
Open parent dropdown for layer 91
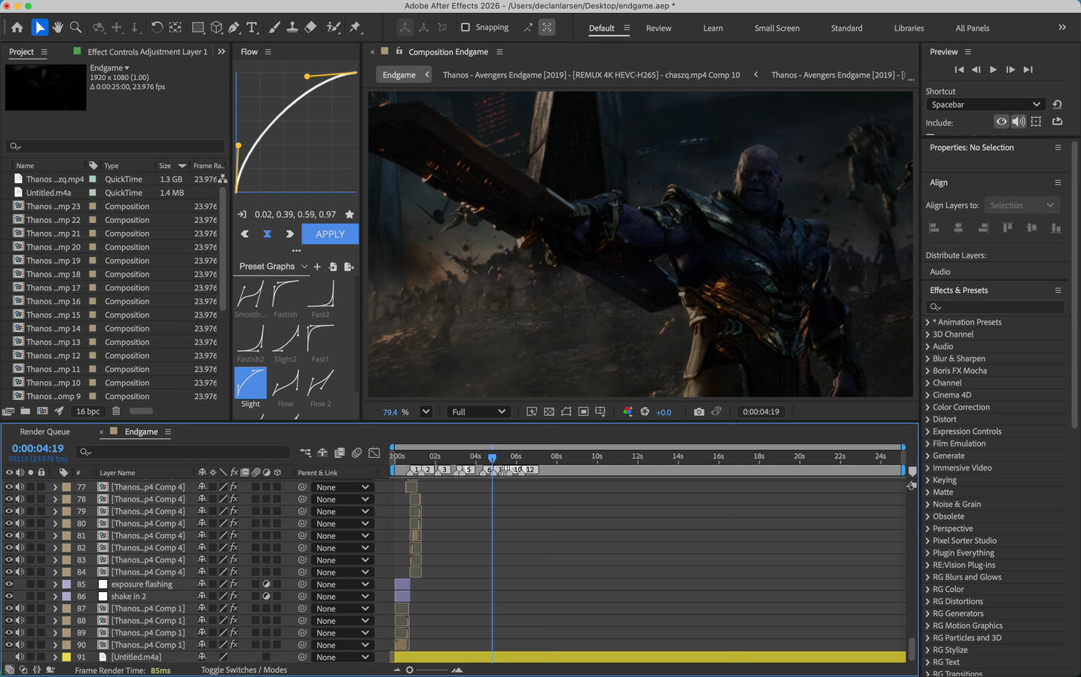[343, 657]
